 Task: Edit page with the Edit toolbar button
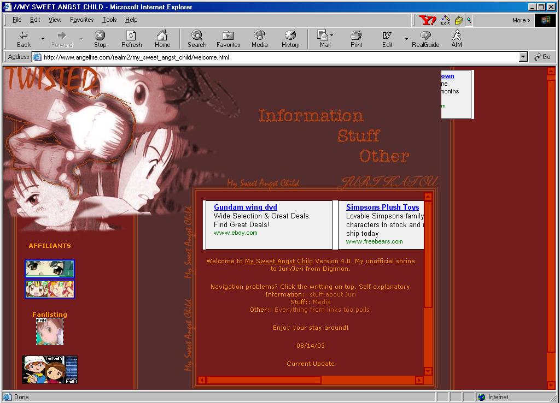click(387, 39)
